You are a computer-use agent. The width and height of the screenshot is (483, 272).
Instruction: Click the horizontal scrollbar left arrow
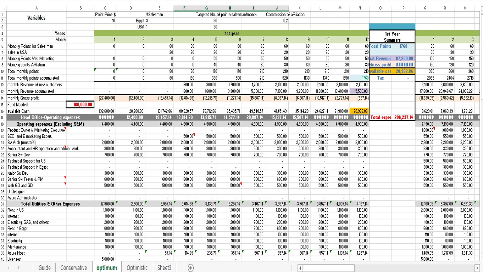(301, 268)
